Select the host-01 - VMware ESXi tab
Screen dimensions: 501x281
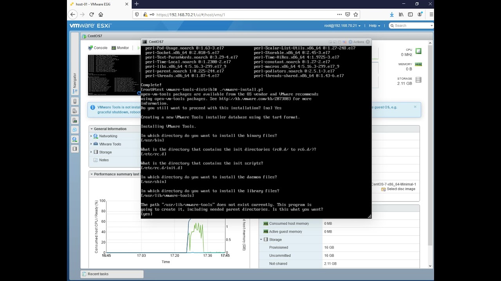click(99, 4)
